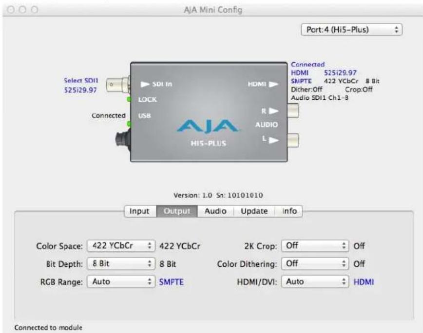This screenshot has width=423, height=333.
Task: Show the Info tab
Action: click(289, 211)
